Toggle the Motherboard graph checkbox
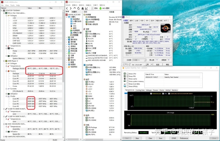The height and width of the screenshot is (141, 220). [x=151, y=94]
